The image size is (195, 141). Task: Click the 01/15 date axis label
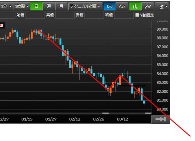pos(27,119)
